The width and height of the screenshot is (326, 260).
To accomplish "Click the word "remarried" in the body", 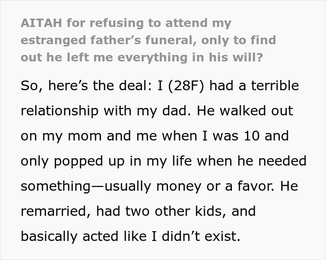I will coord(57,211).
